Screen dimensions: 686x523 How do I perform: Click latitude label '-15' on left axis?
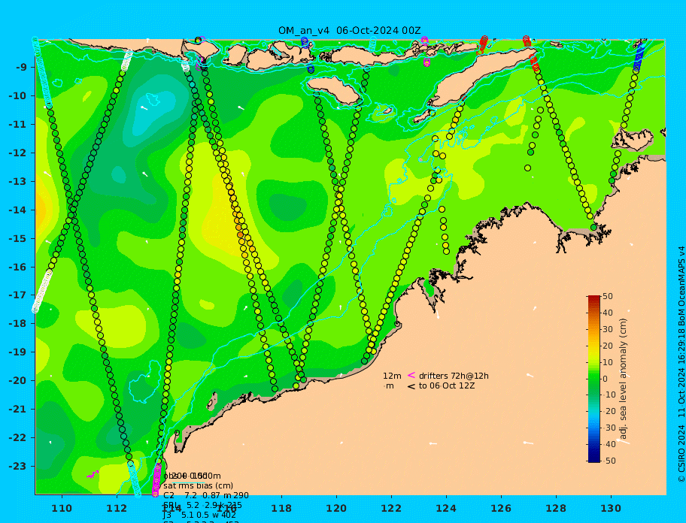pos(18,238)
